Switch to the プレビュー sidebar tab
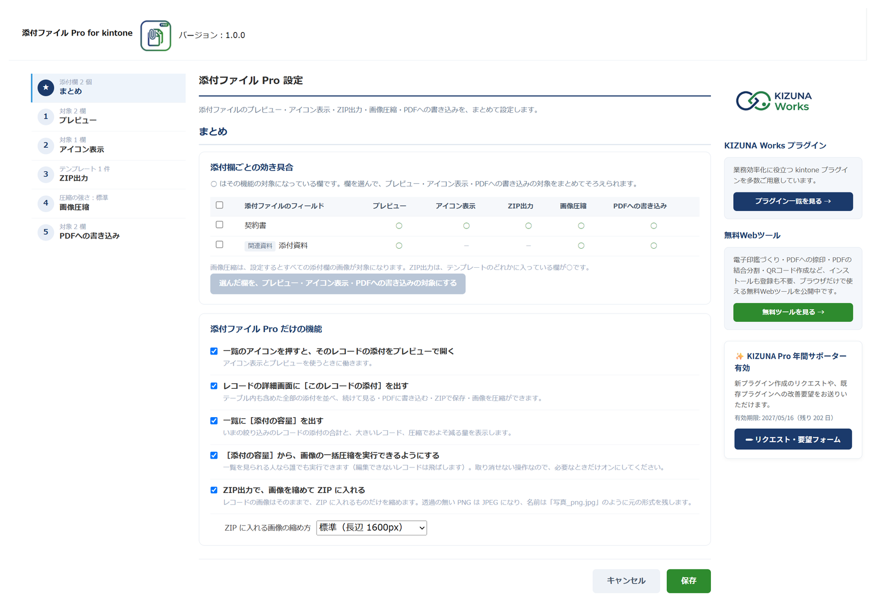The width and height of the screenshot is (873, 602). tap(109, 117)
